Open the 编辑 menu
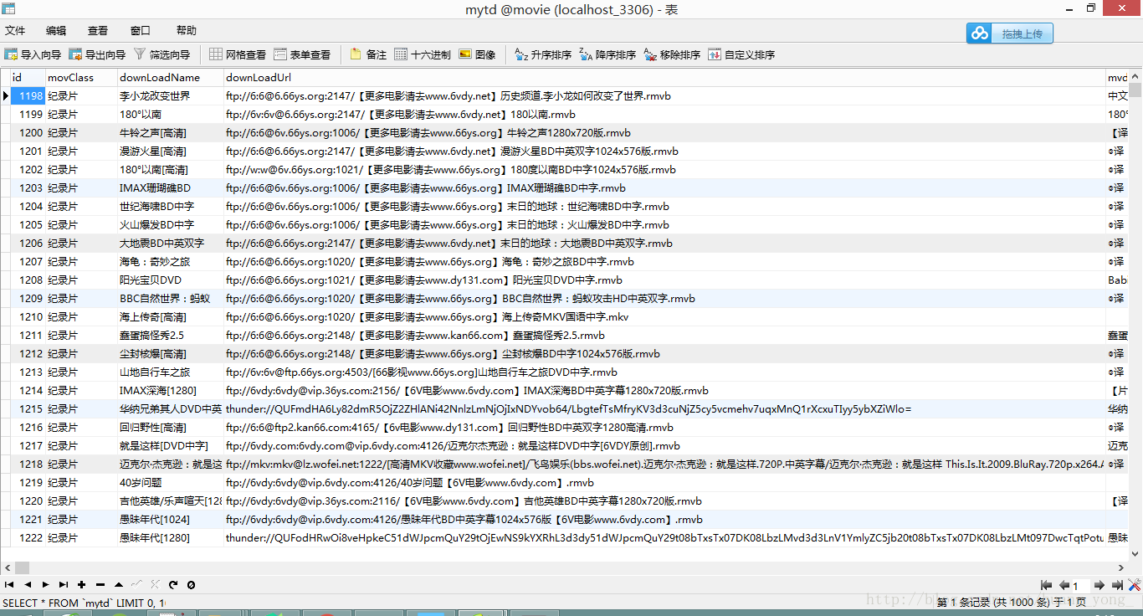Image resolution: width=1143 pixels, height=616 pixels. 56,30
